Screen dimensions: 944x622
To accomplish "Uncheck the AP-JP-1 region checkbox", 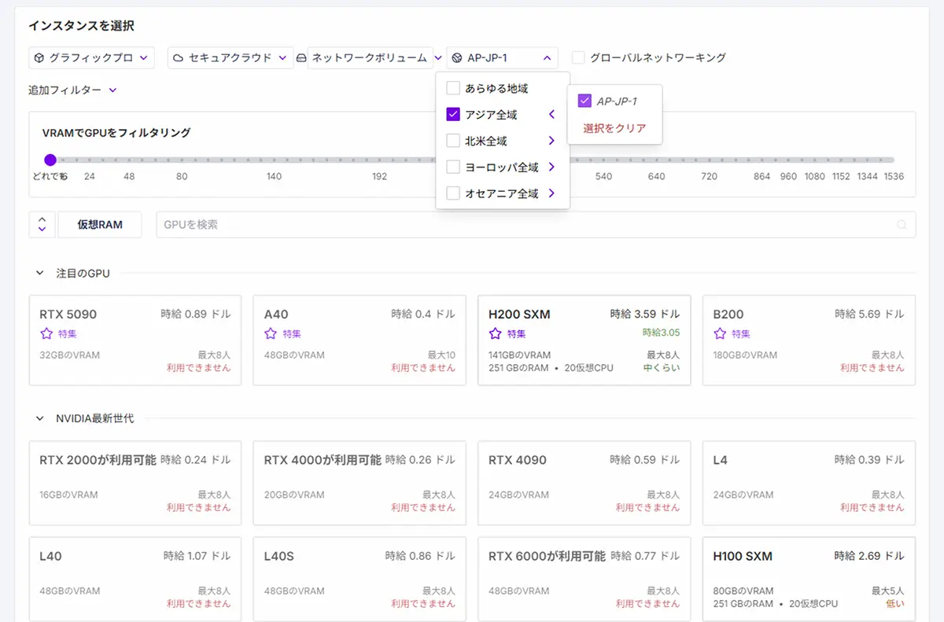I will [584, 101].
